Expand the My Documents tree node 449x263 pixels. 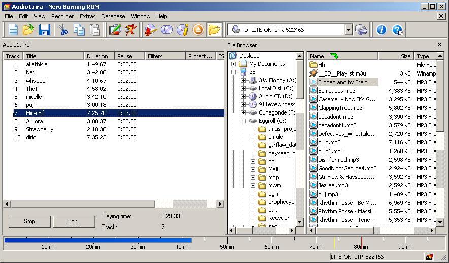(x=233, y=64)
